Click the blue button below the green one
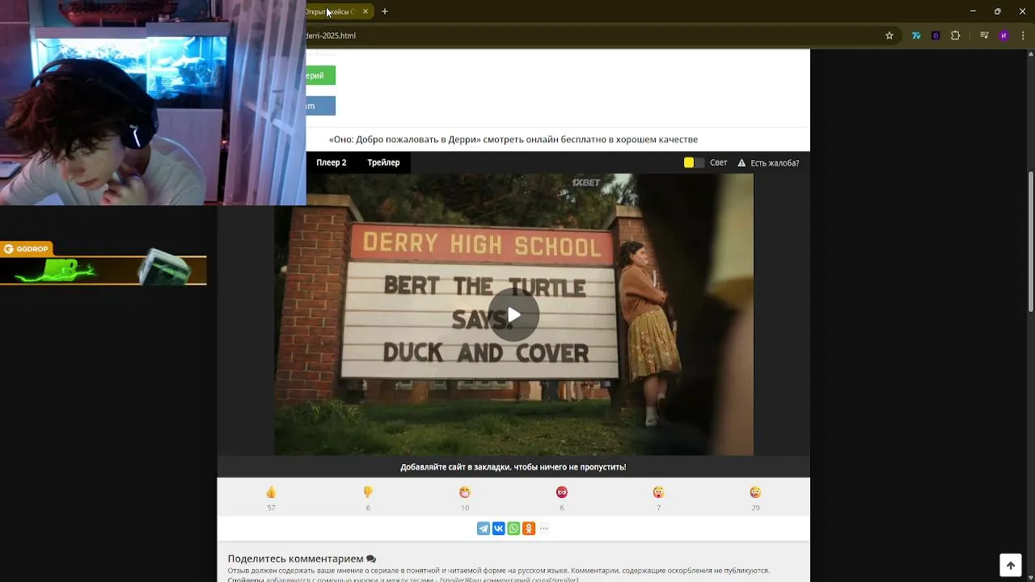The height and width of the screenshot is (582, 1035). pyautogui.click(x=320, y=106)
